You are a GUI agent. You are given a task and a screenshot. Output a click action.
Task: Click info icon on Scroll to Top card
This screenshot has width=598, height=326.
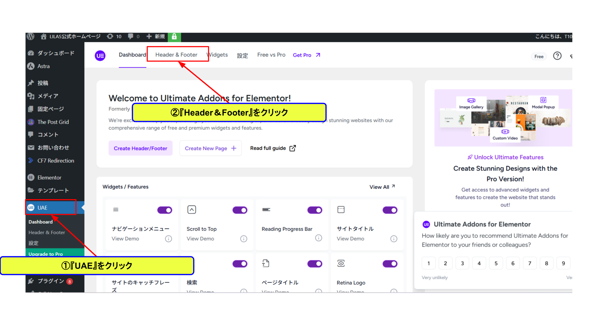click(x=244, y=239)
